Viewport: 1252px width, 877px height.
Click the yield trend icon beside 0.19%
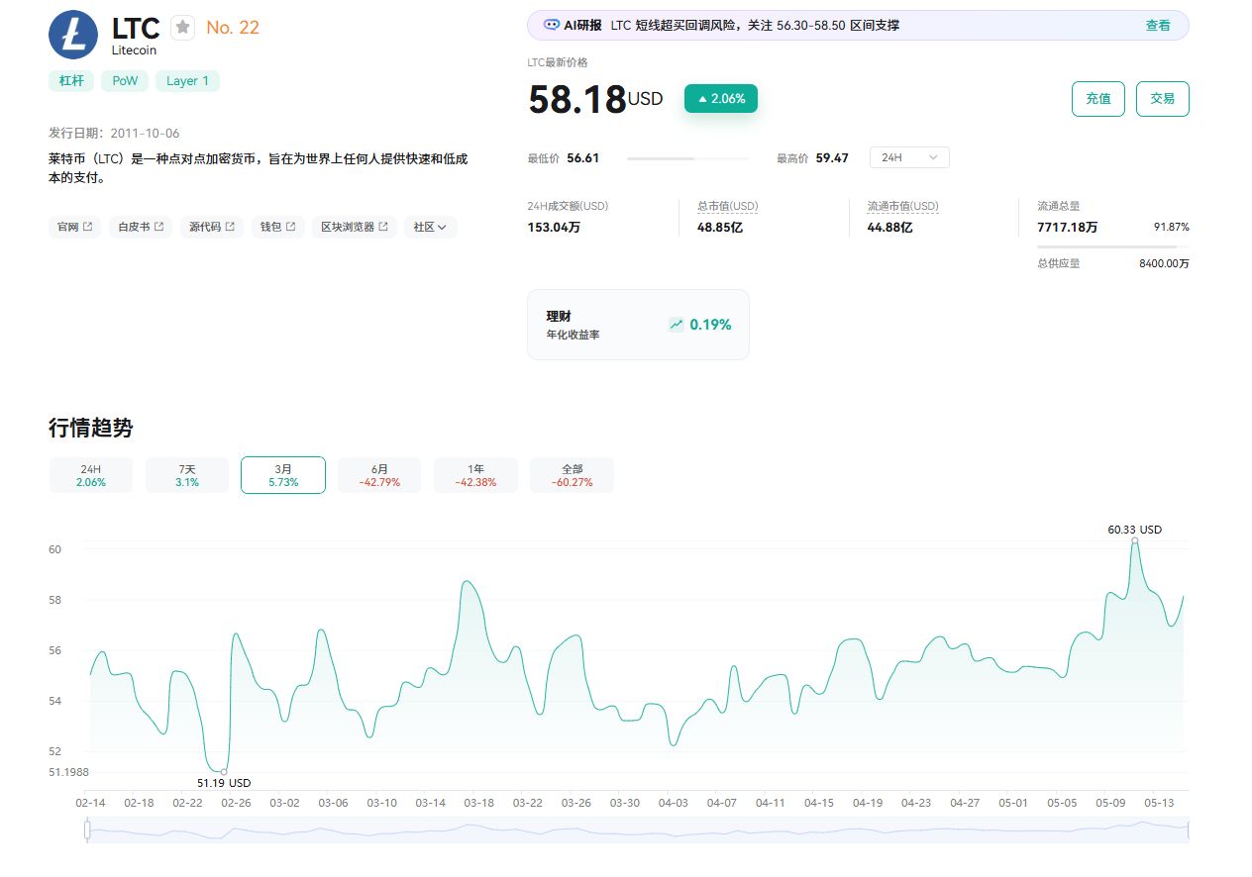tap(677, 325)
